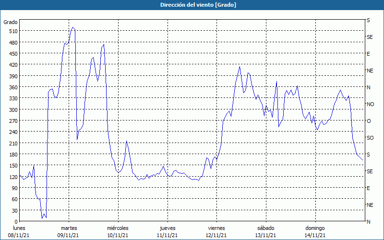
Task: Click the 'Dirección del viento [Grado]' title
Action: [198, 5]
